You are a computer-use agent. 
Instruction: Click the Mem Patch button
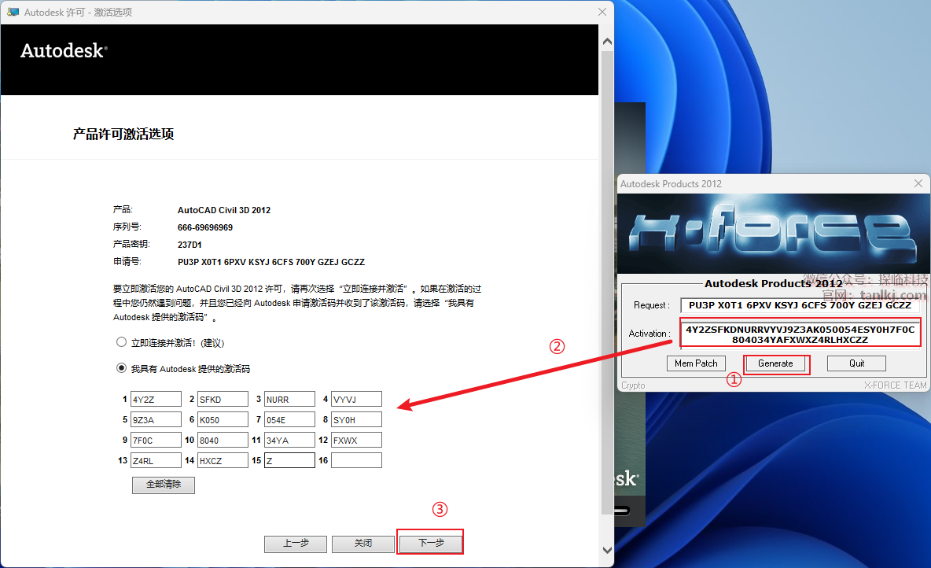696,363
